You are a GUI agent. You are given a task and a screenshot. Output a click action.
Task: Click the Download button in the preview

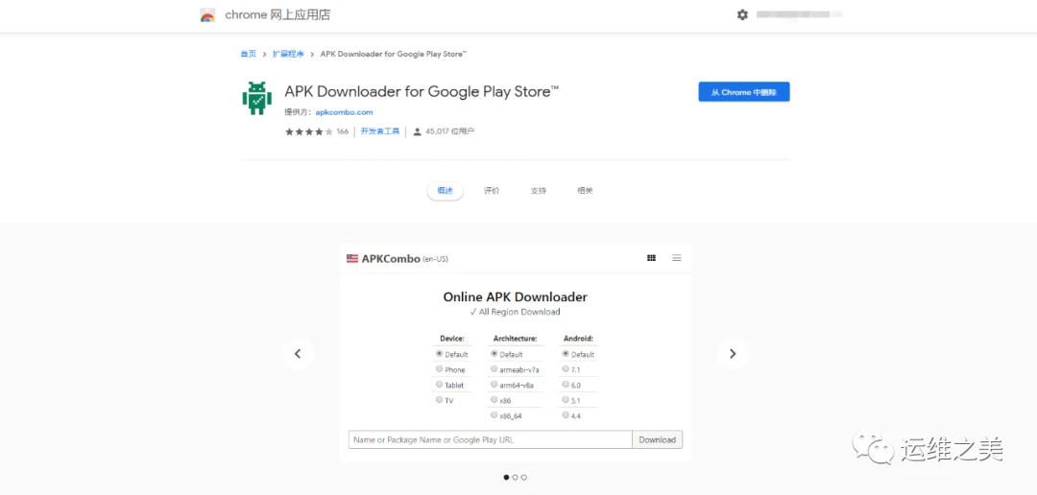pyautogui.click(x=658, y=439)
